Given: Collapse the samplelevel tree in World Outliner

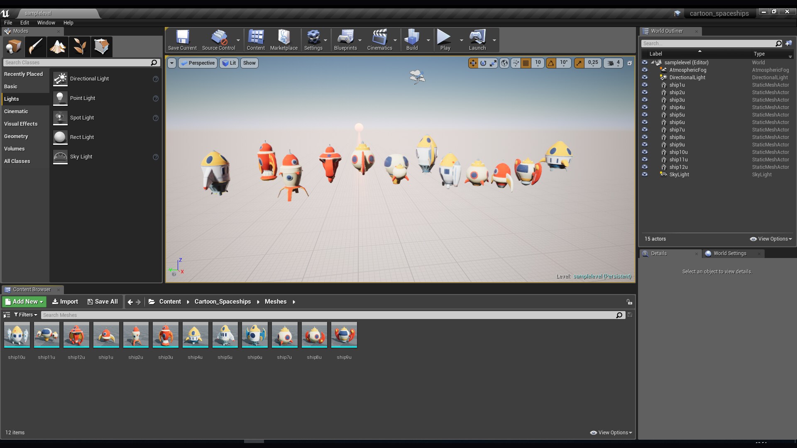Looking at the screenshot, I should coord(652,62).
